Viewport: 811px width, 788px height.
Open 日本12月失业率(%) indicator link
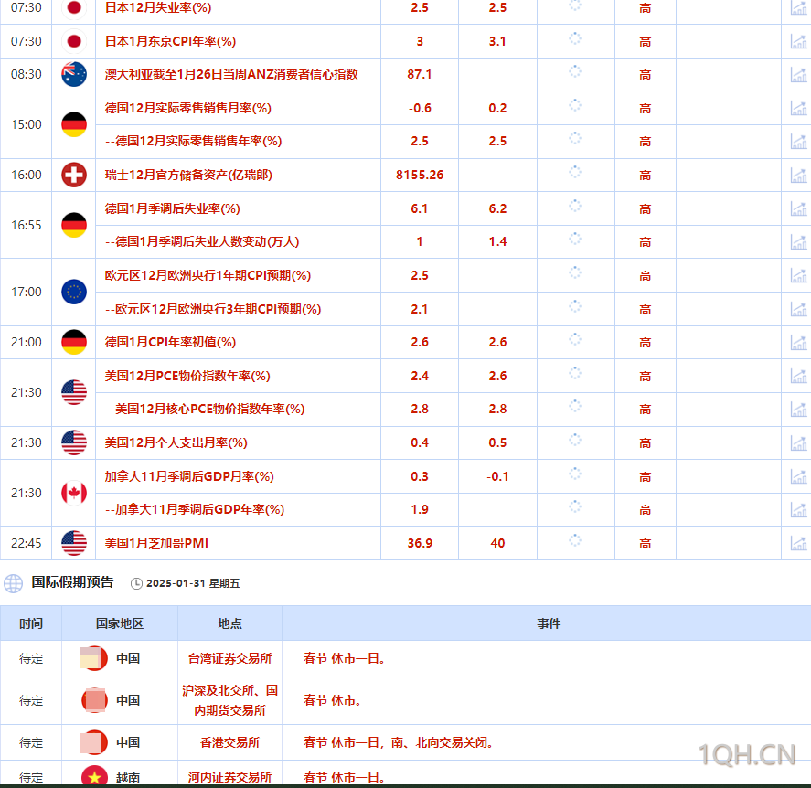(158, 7)
